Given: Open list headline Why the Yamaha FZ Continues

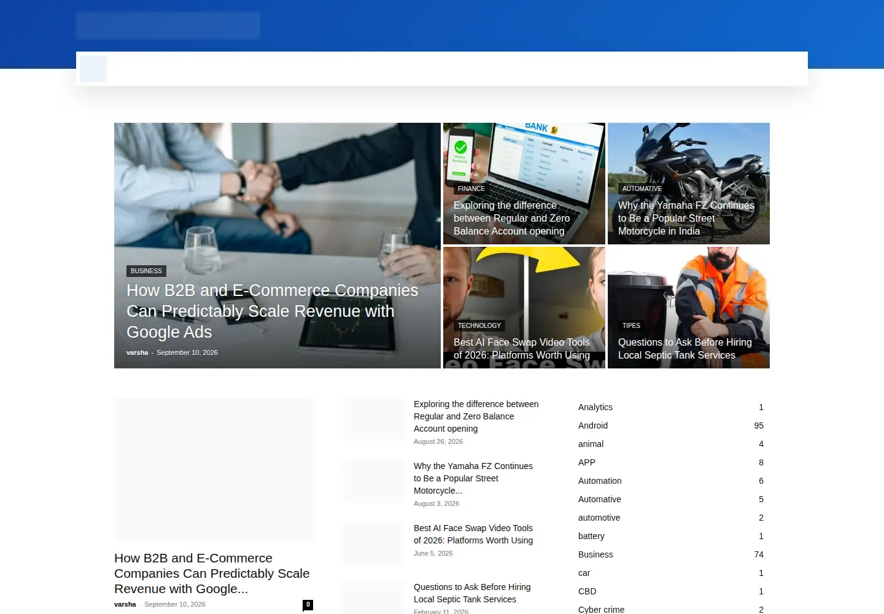Looking at the screenshot, I should point(473,478).
